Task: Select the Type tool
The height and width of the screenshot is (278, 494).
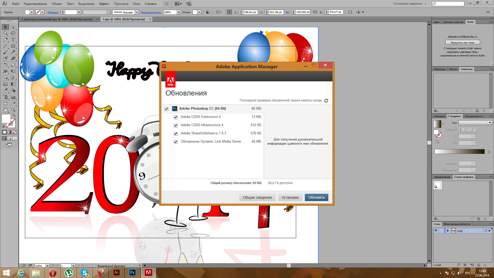Action: click(x=13, y=40)
